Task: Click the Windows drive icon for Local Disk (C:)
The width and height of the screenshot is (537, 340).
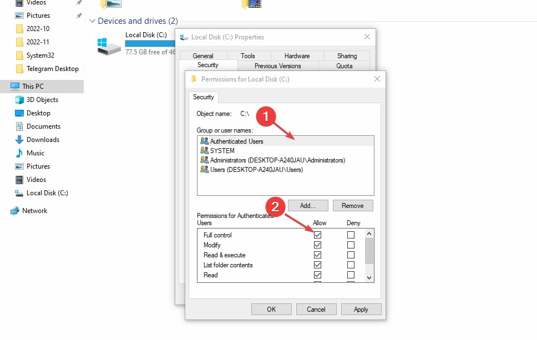Action: [x=109, y=46]
